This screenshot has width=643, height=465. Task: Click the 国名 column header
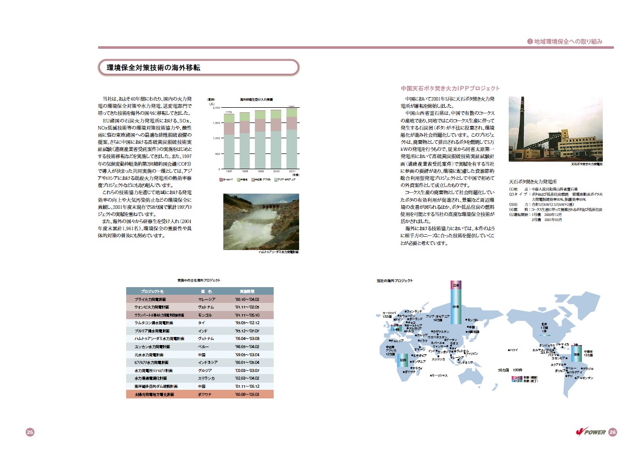coord(206,292)
